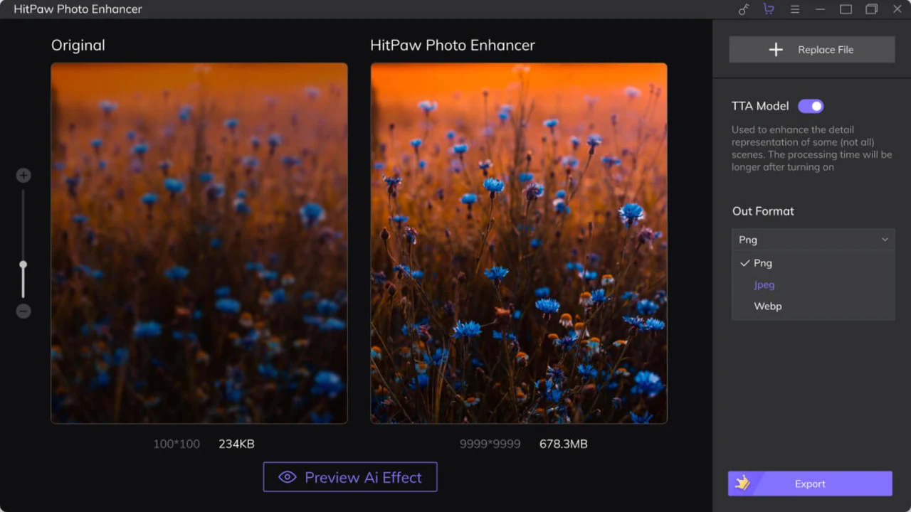Image resolution: width=911 pixels, height=512 pixels.
Task: Close the HitPaw Photo Enhancer window
Action: tap(897, 9)
